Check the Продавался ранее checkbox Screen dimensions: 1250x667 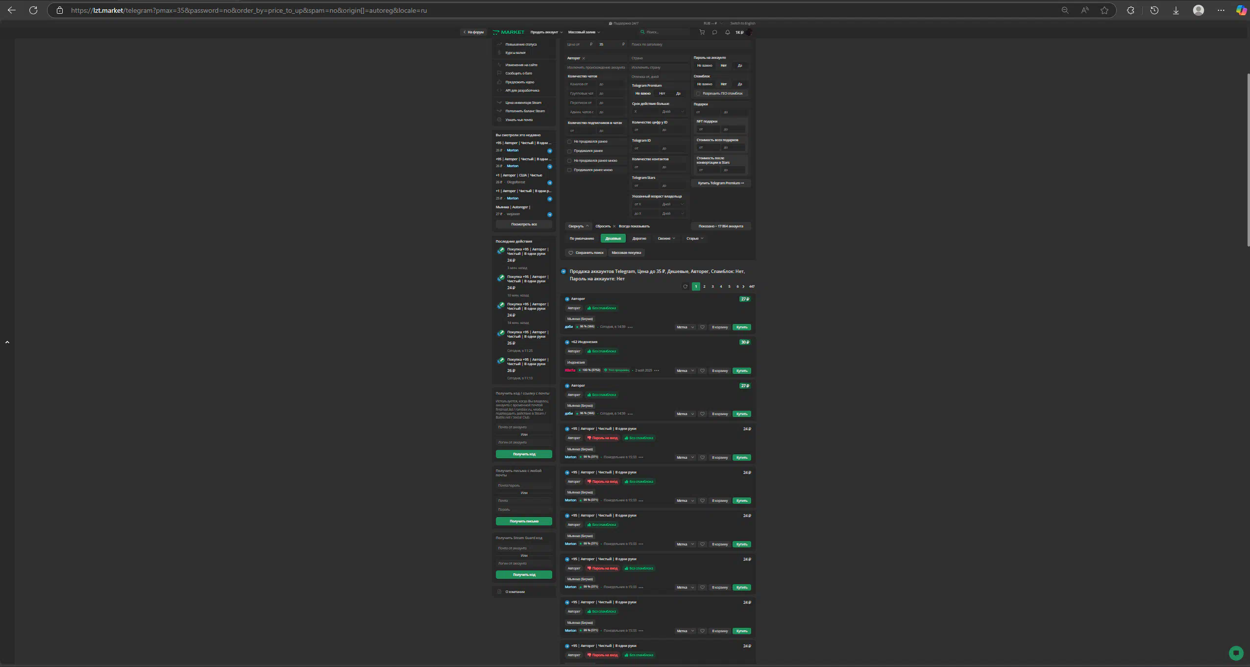569,151
